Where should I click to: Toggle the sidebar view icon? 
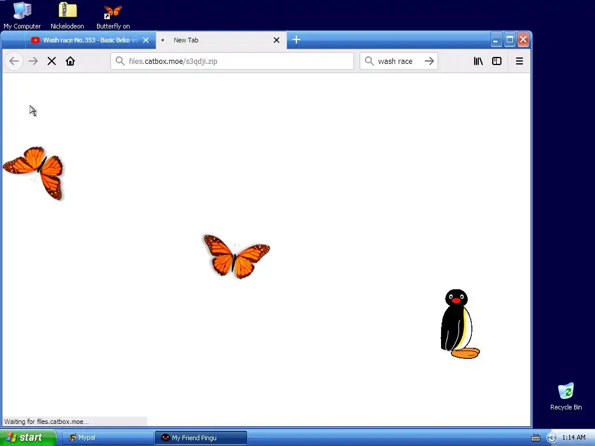[497, 61]
